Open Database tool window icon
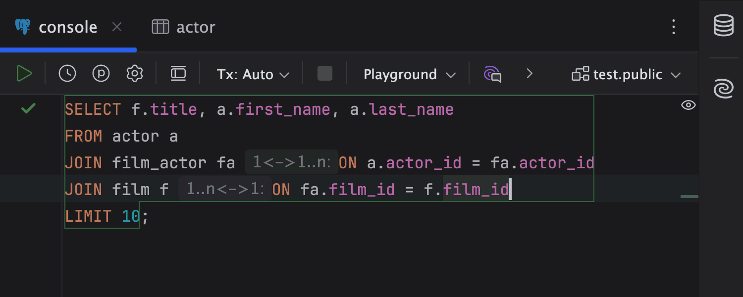743x297 pixels. click(723, 26)
